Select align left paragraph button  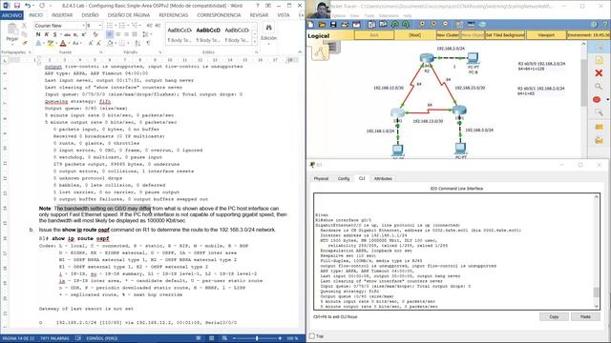(110, 34)
